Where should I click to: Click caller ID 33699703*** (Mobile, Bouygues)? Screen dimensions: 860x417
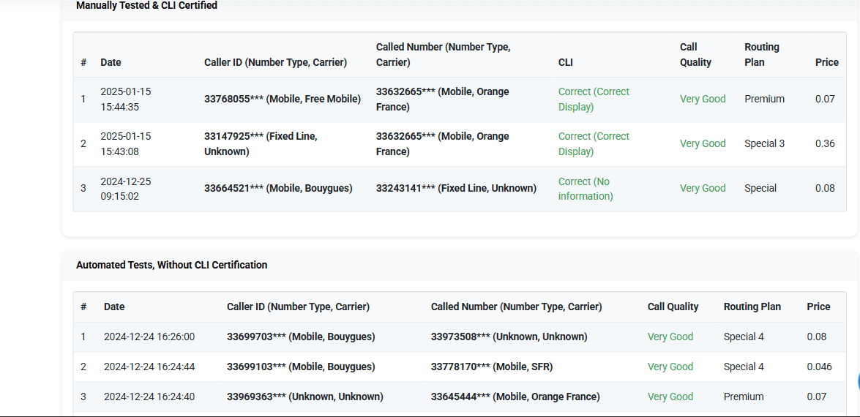[300, 337]
